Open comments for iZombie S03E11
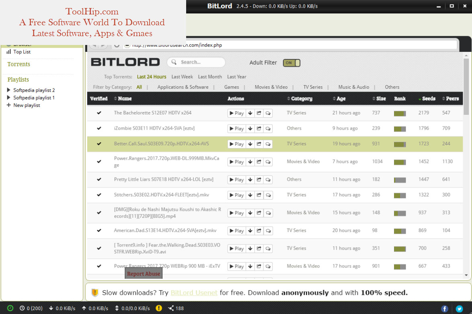472x314 pixels. (x=268, y=128)
